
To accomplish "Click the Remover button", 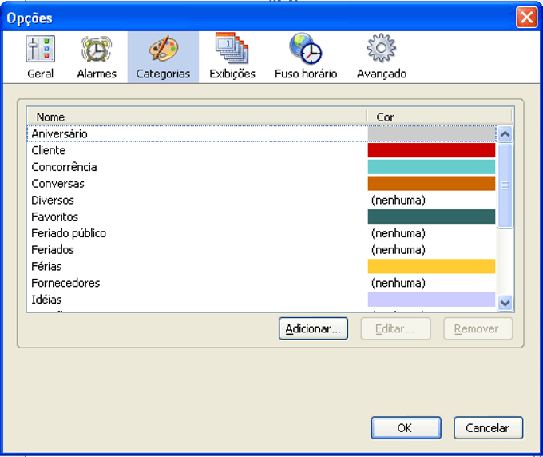I will point(478,328).
